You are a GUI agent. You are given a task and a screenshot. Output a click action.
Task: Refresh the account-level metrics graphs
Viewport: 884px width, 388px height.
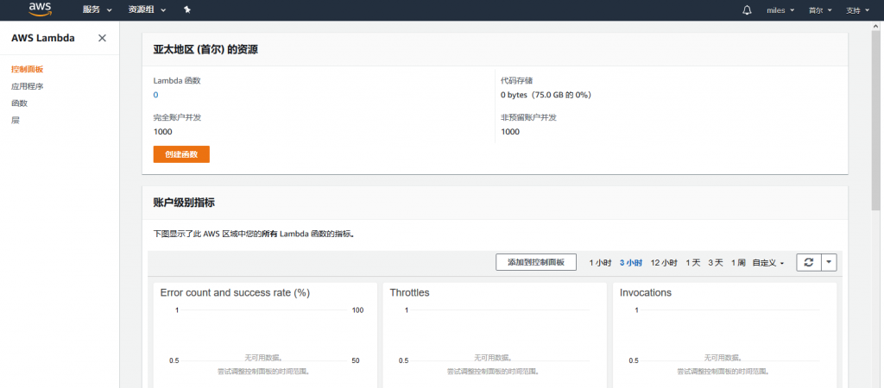pos(808,262)
